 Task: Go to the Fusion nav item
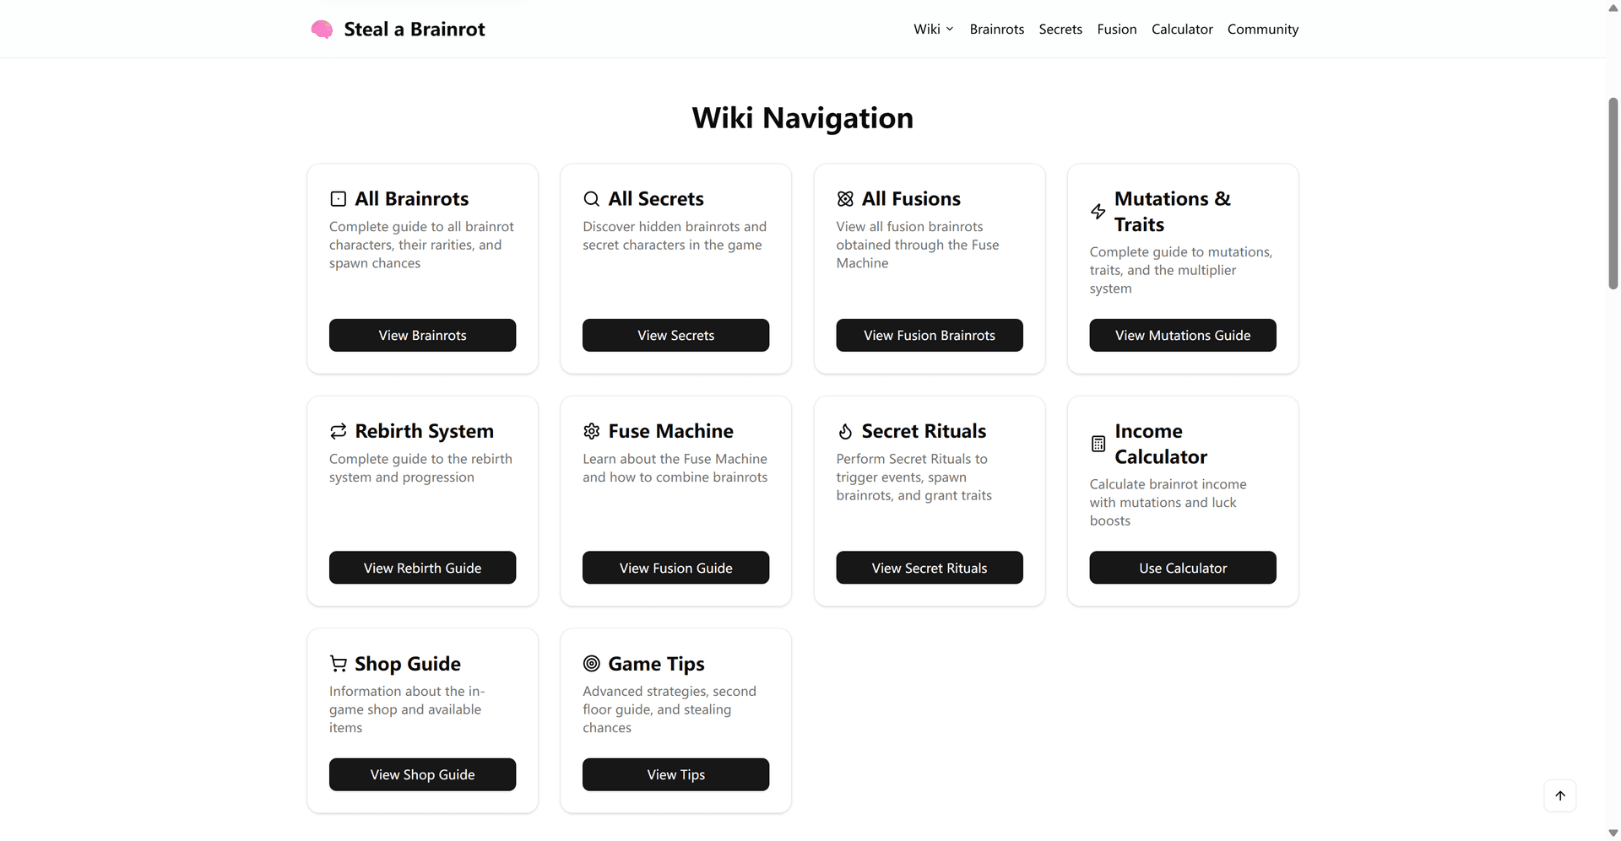[x=1116, y=30]
